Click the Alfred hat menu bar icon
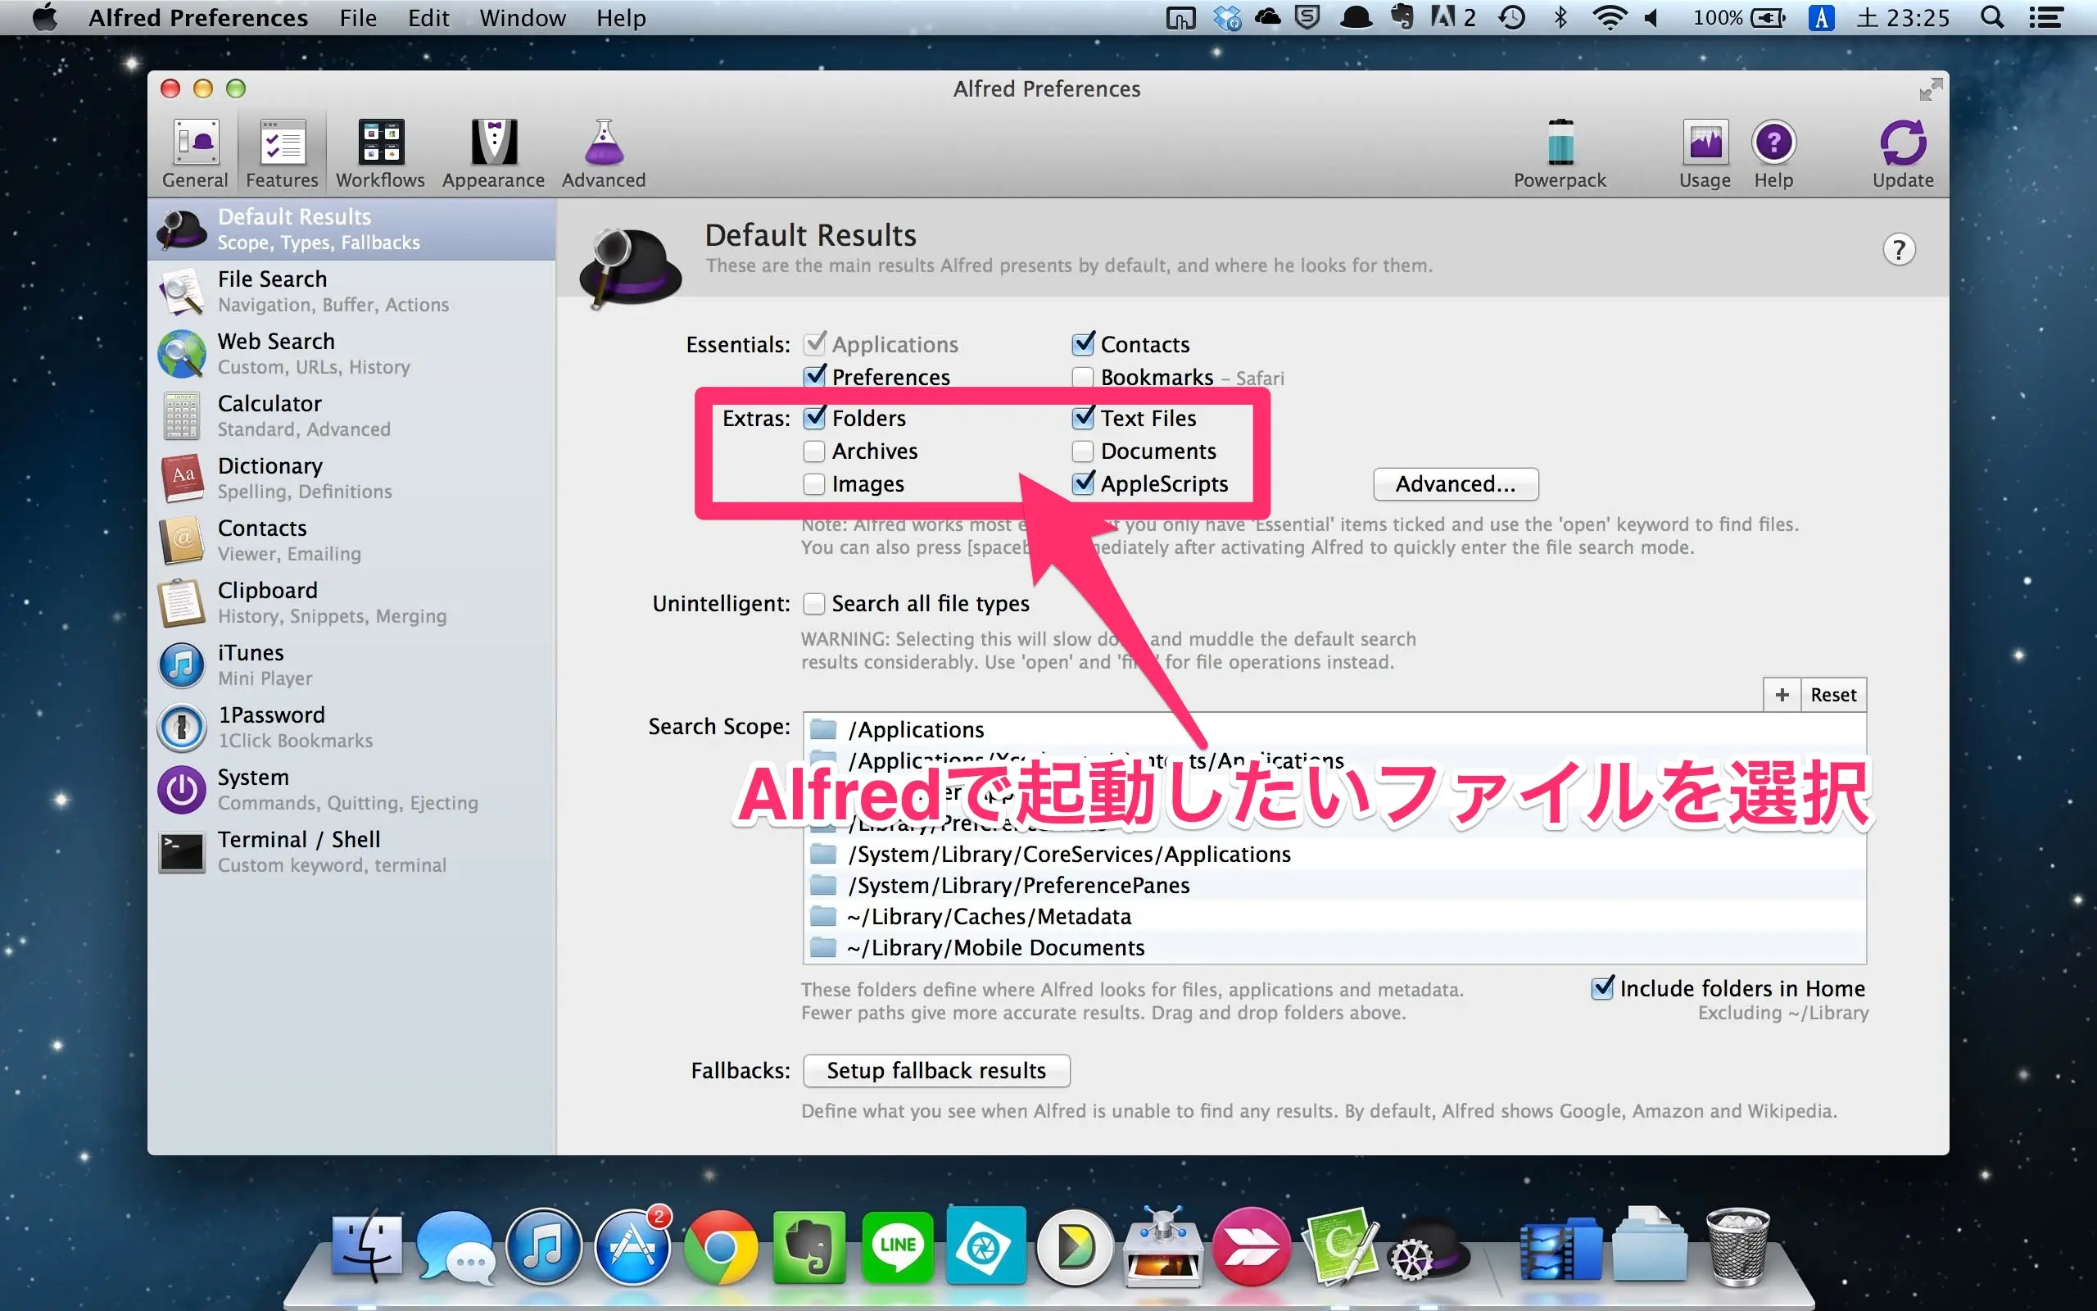The image size is (2097, 1311). 1355,17
